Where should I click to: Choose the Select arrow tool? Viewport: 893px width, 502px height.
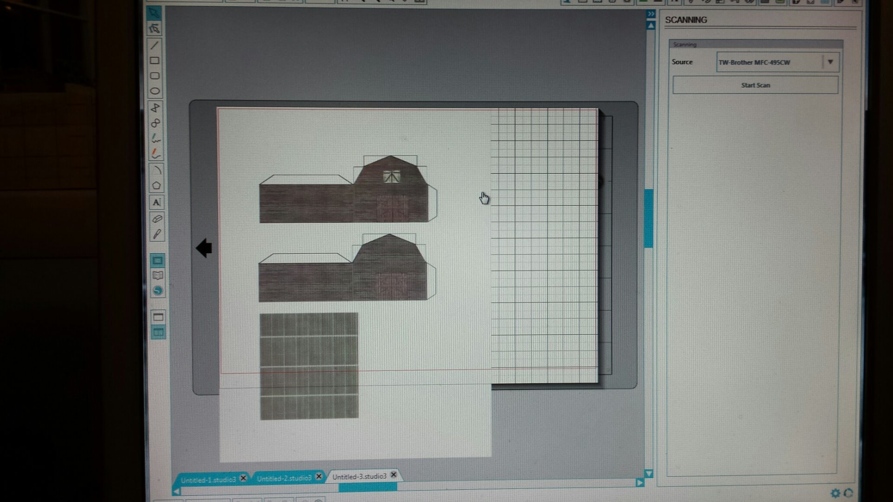(x=154, y=13)
